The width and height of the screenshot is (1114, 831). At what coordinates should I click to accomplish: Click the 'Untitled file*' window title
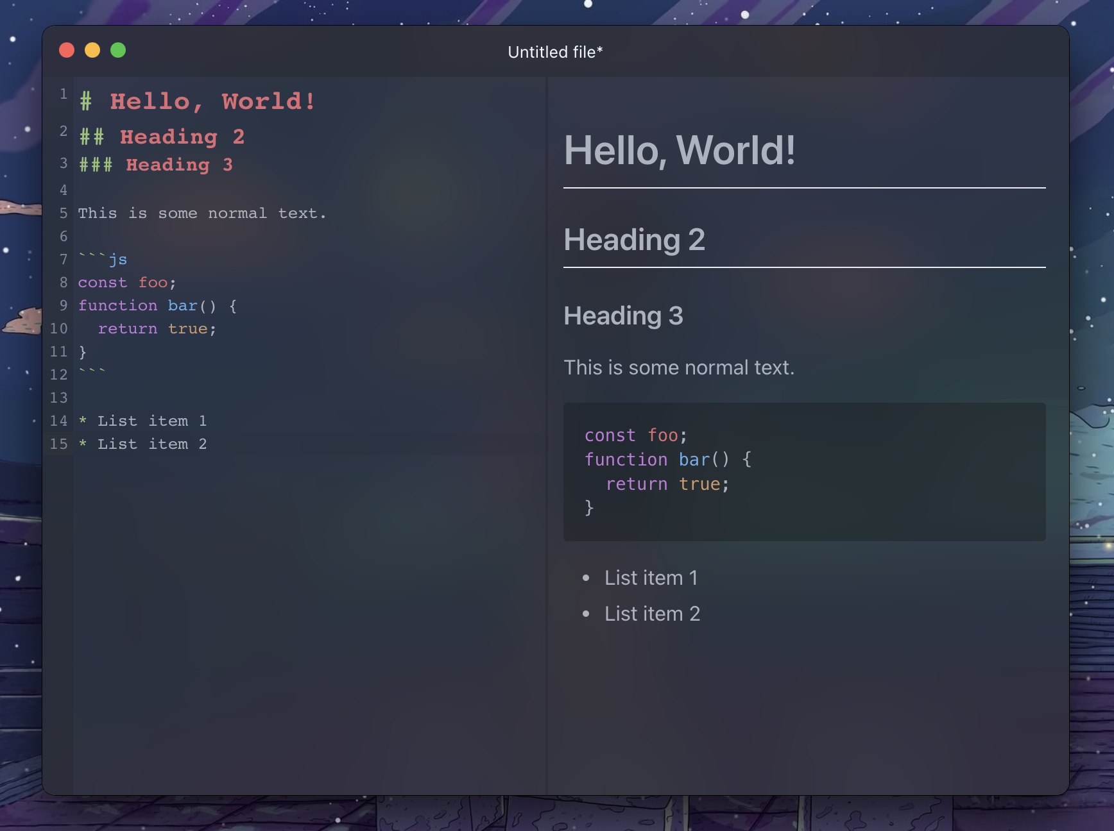point(555,52)
